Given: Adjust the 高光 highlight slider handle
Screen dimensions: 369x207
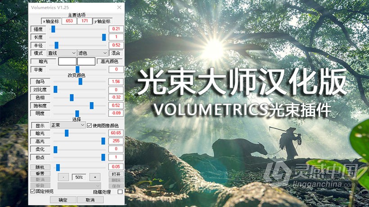Looking at the screenshot, I should pyautogui.click(x=103, y=141).
